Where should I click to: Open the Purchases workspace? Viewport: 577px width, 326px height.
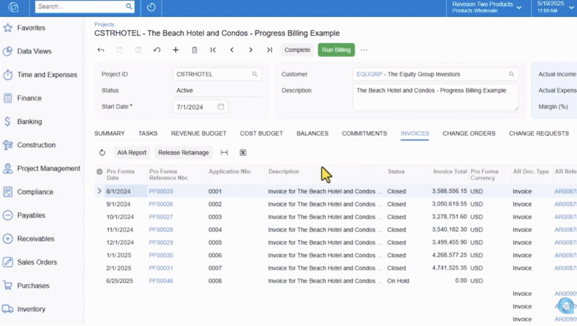(x=33, y=286)
